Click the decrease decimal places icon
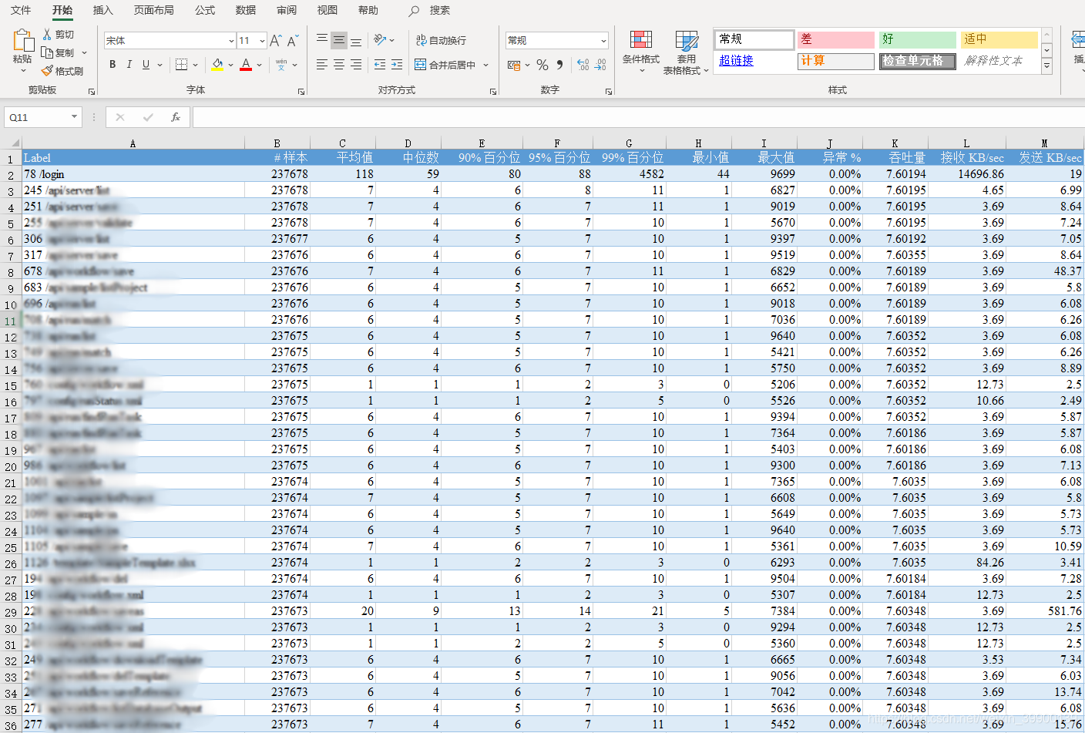This screenshot has width=1085, height=733. click(x=601, y=66)
